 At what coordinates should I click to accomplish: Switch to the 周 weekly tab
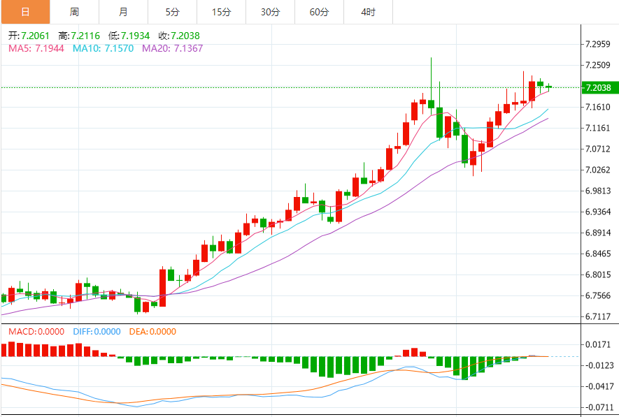click(74, 12)
